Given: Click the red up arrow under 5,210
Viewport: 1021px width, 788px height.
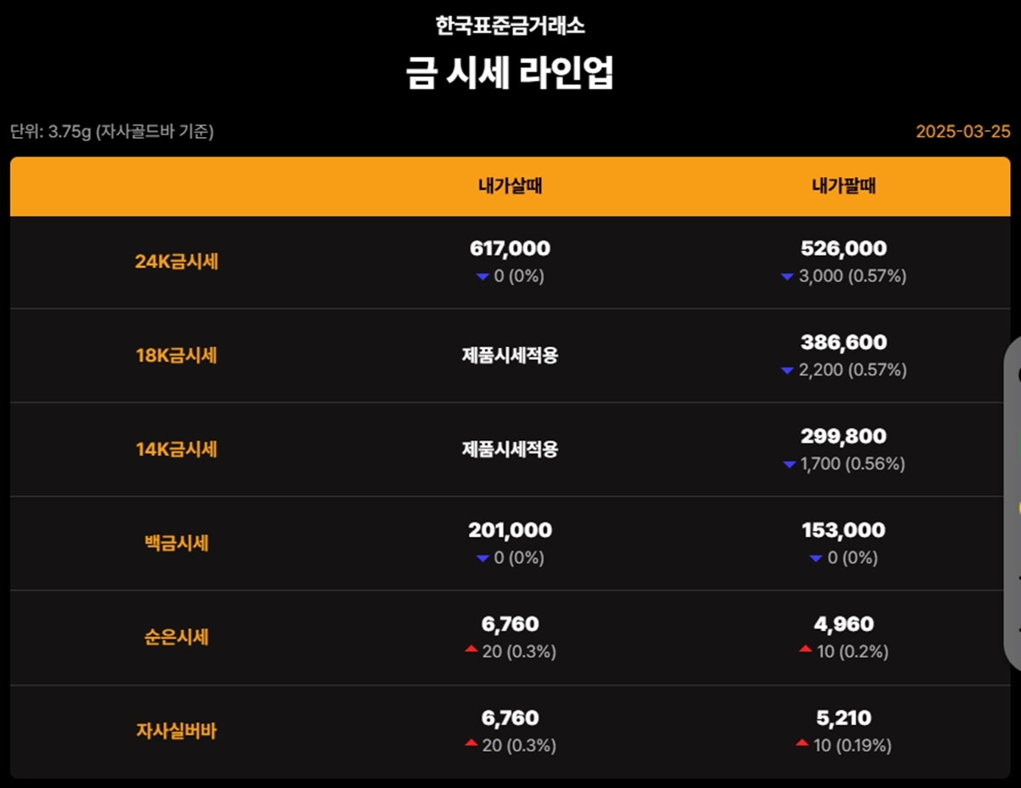Looking at the screenshot, I should [x=801, y=744].
